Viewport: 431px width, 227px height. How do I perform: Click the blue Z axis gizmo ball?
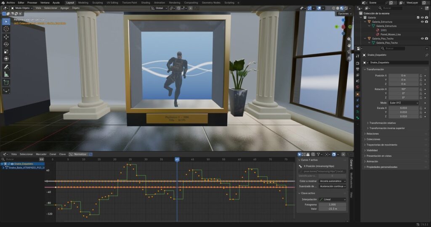(x=343, y=20)
